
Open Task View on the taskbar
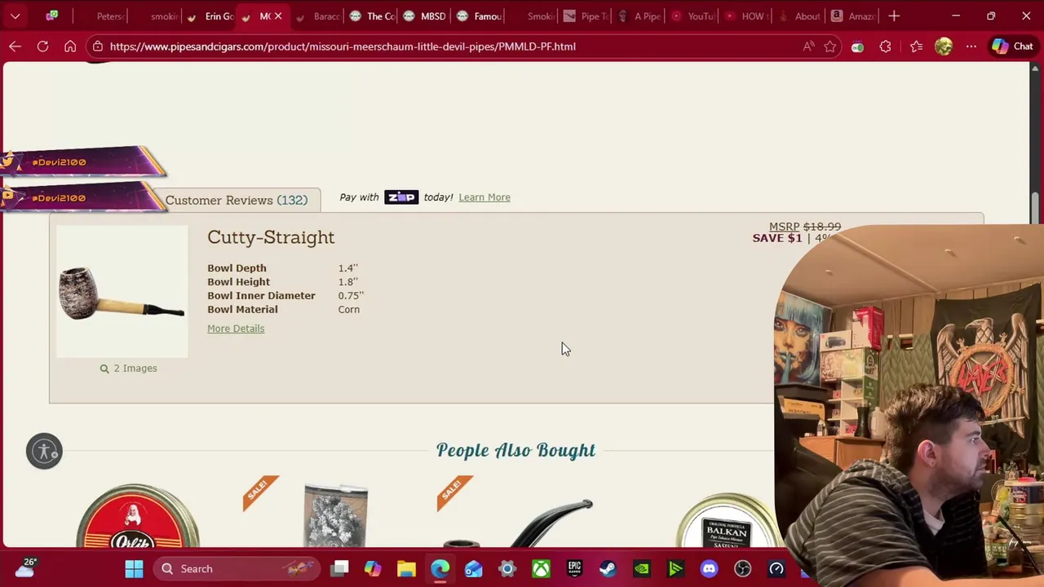[340, 569]
